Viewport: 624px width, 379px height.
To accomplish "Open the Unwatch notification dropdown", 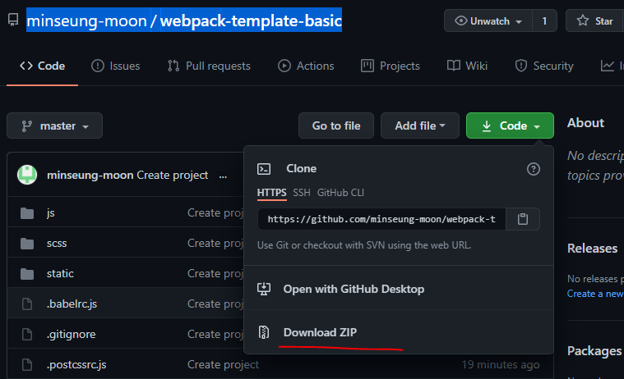I will 488,21.
